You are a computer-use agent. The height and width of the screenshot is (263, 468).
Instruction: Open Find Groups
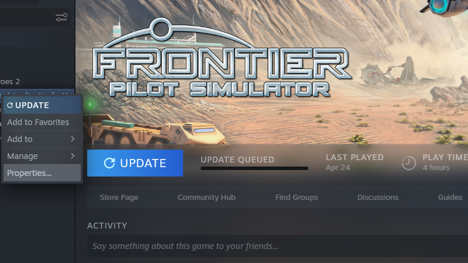[297, 198]
